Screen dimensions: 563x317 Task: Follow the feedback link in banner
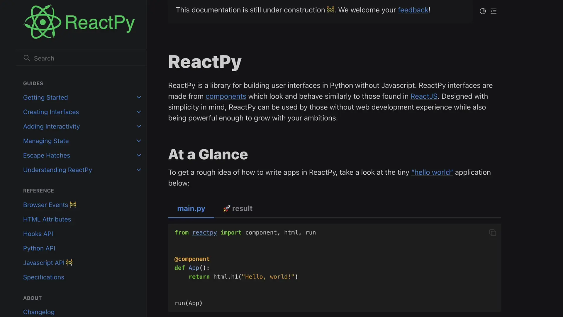(x=413, y=10)
